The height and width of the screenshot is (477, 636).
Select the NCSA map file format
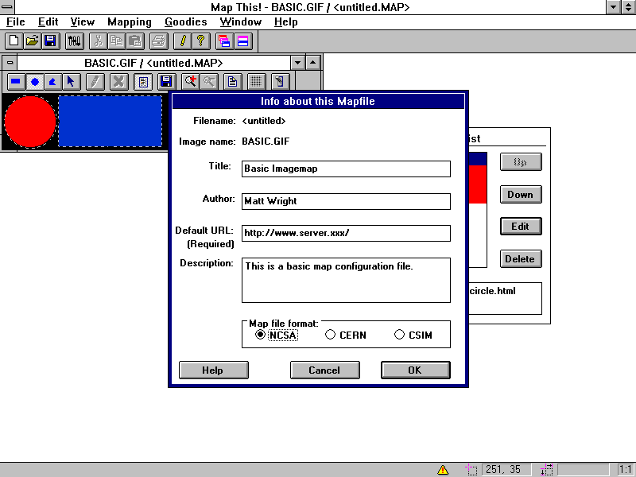pos(261,335)
